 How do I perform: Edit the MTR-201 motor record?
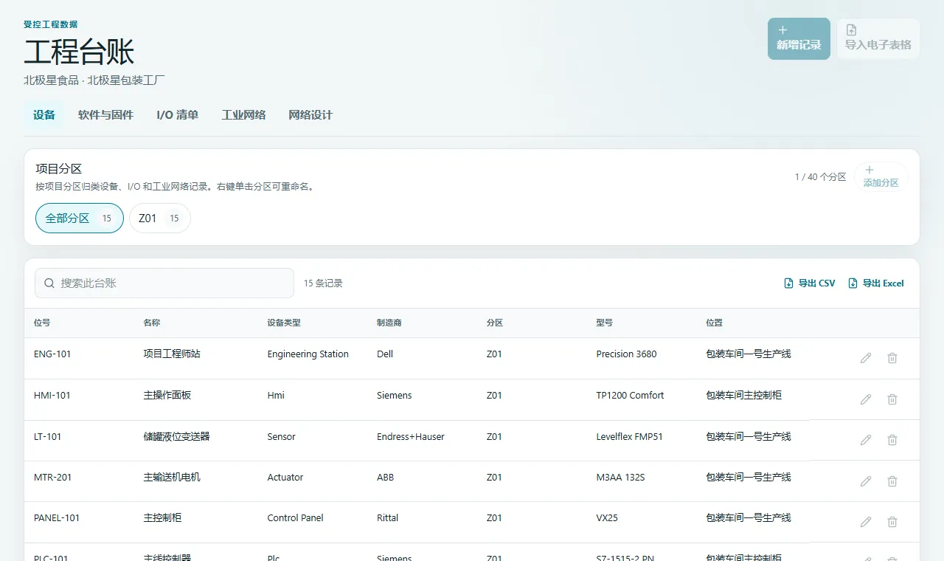(x=866, y=481)
